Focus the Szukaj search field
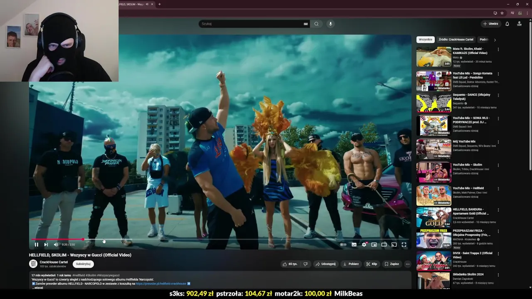Viewport: 532px width, 299px height. point(251,24)
